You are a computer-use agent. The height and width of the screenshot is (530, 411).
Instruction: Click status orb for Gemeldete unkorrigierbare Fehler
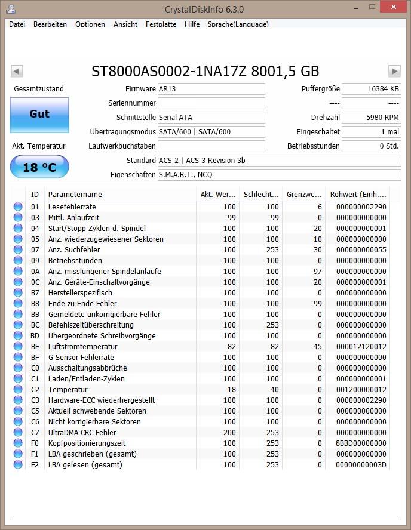(x=18, y=314)
